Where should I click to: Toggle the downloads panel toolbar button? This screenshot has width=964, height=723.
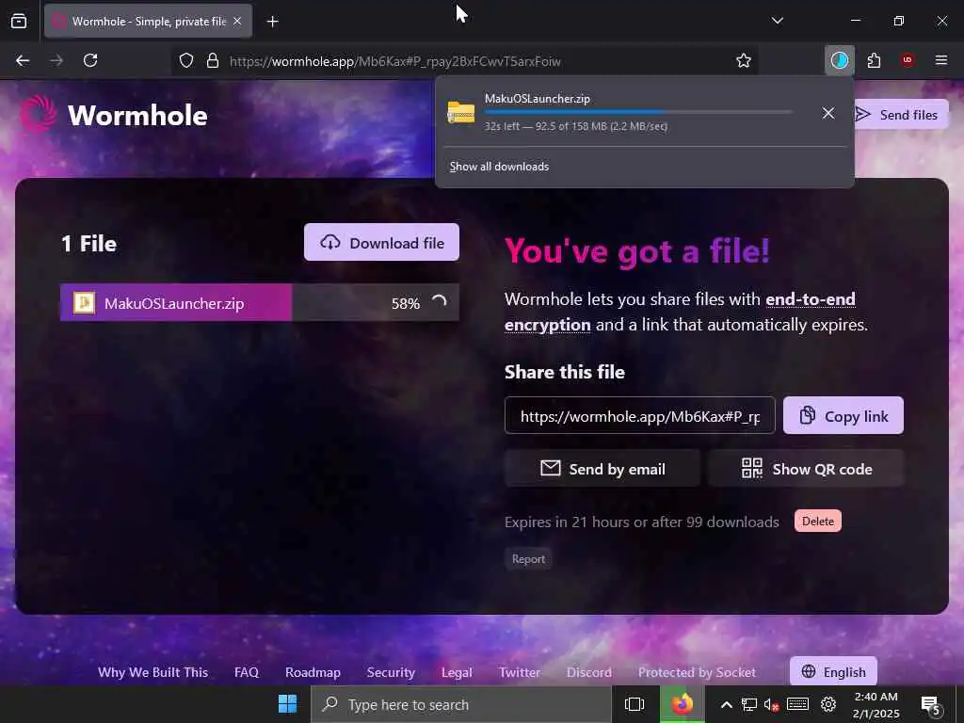click(839, 60)
